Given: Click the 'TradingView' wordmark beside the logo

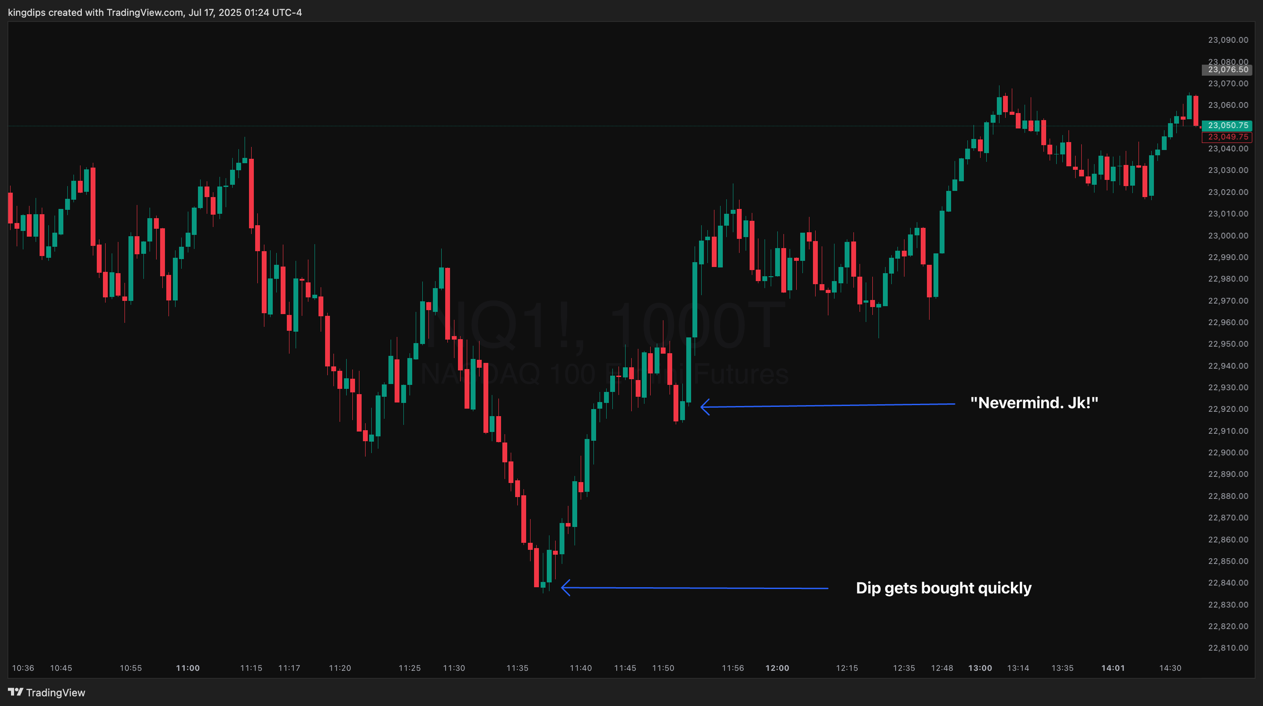Looking at the screenshot, I should [55, 692].
